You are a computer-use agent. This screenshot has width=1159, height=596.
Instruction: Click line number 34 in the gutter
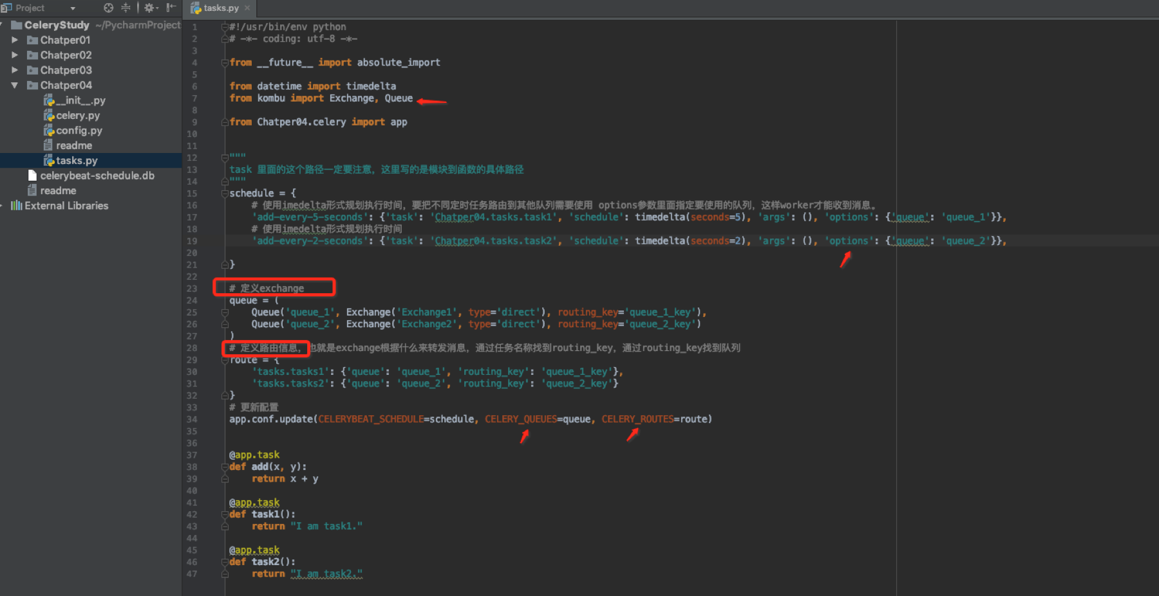[192, 419]
